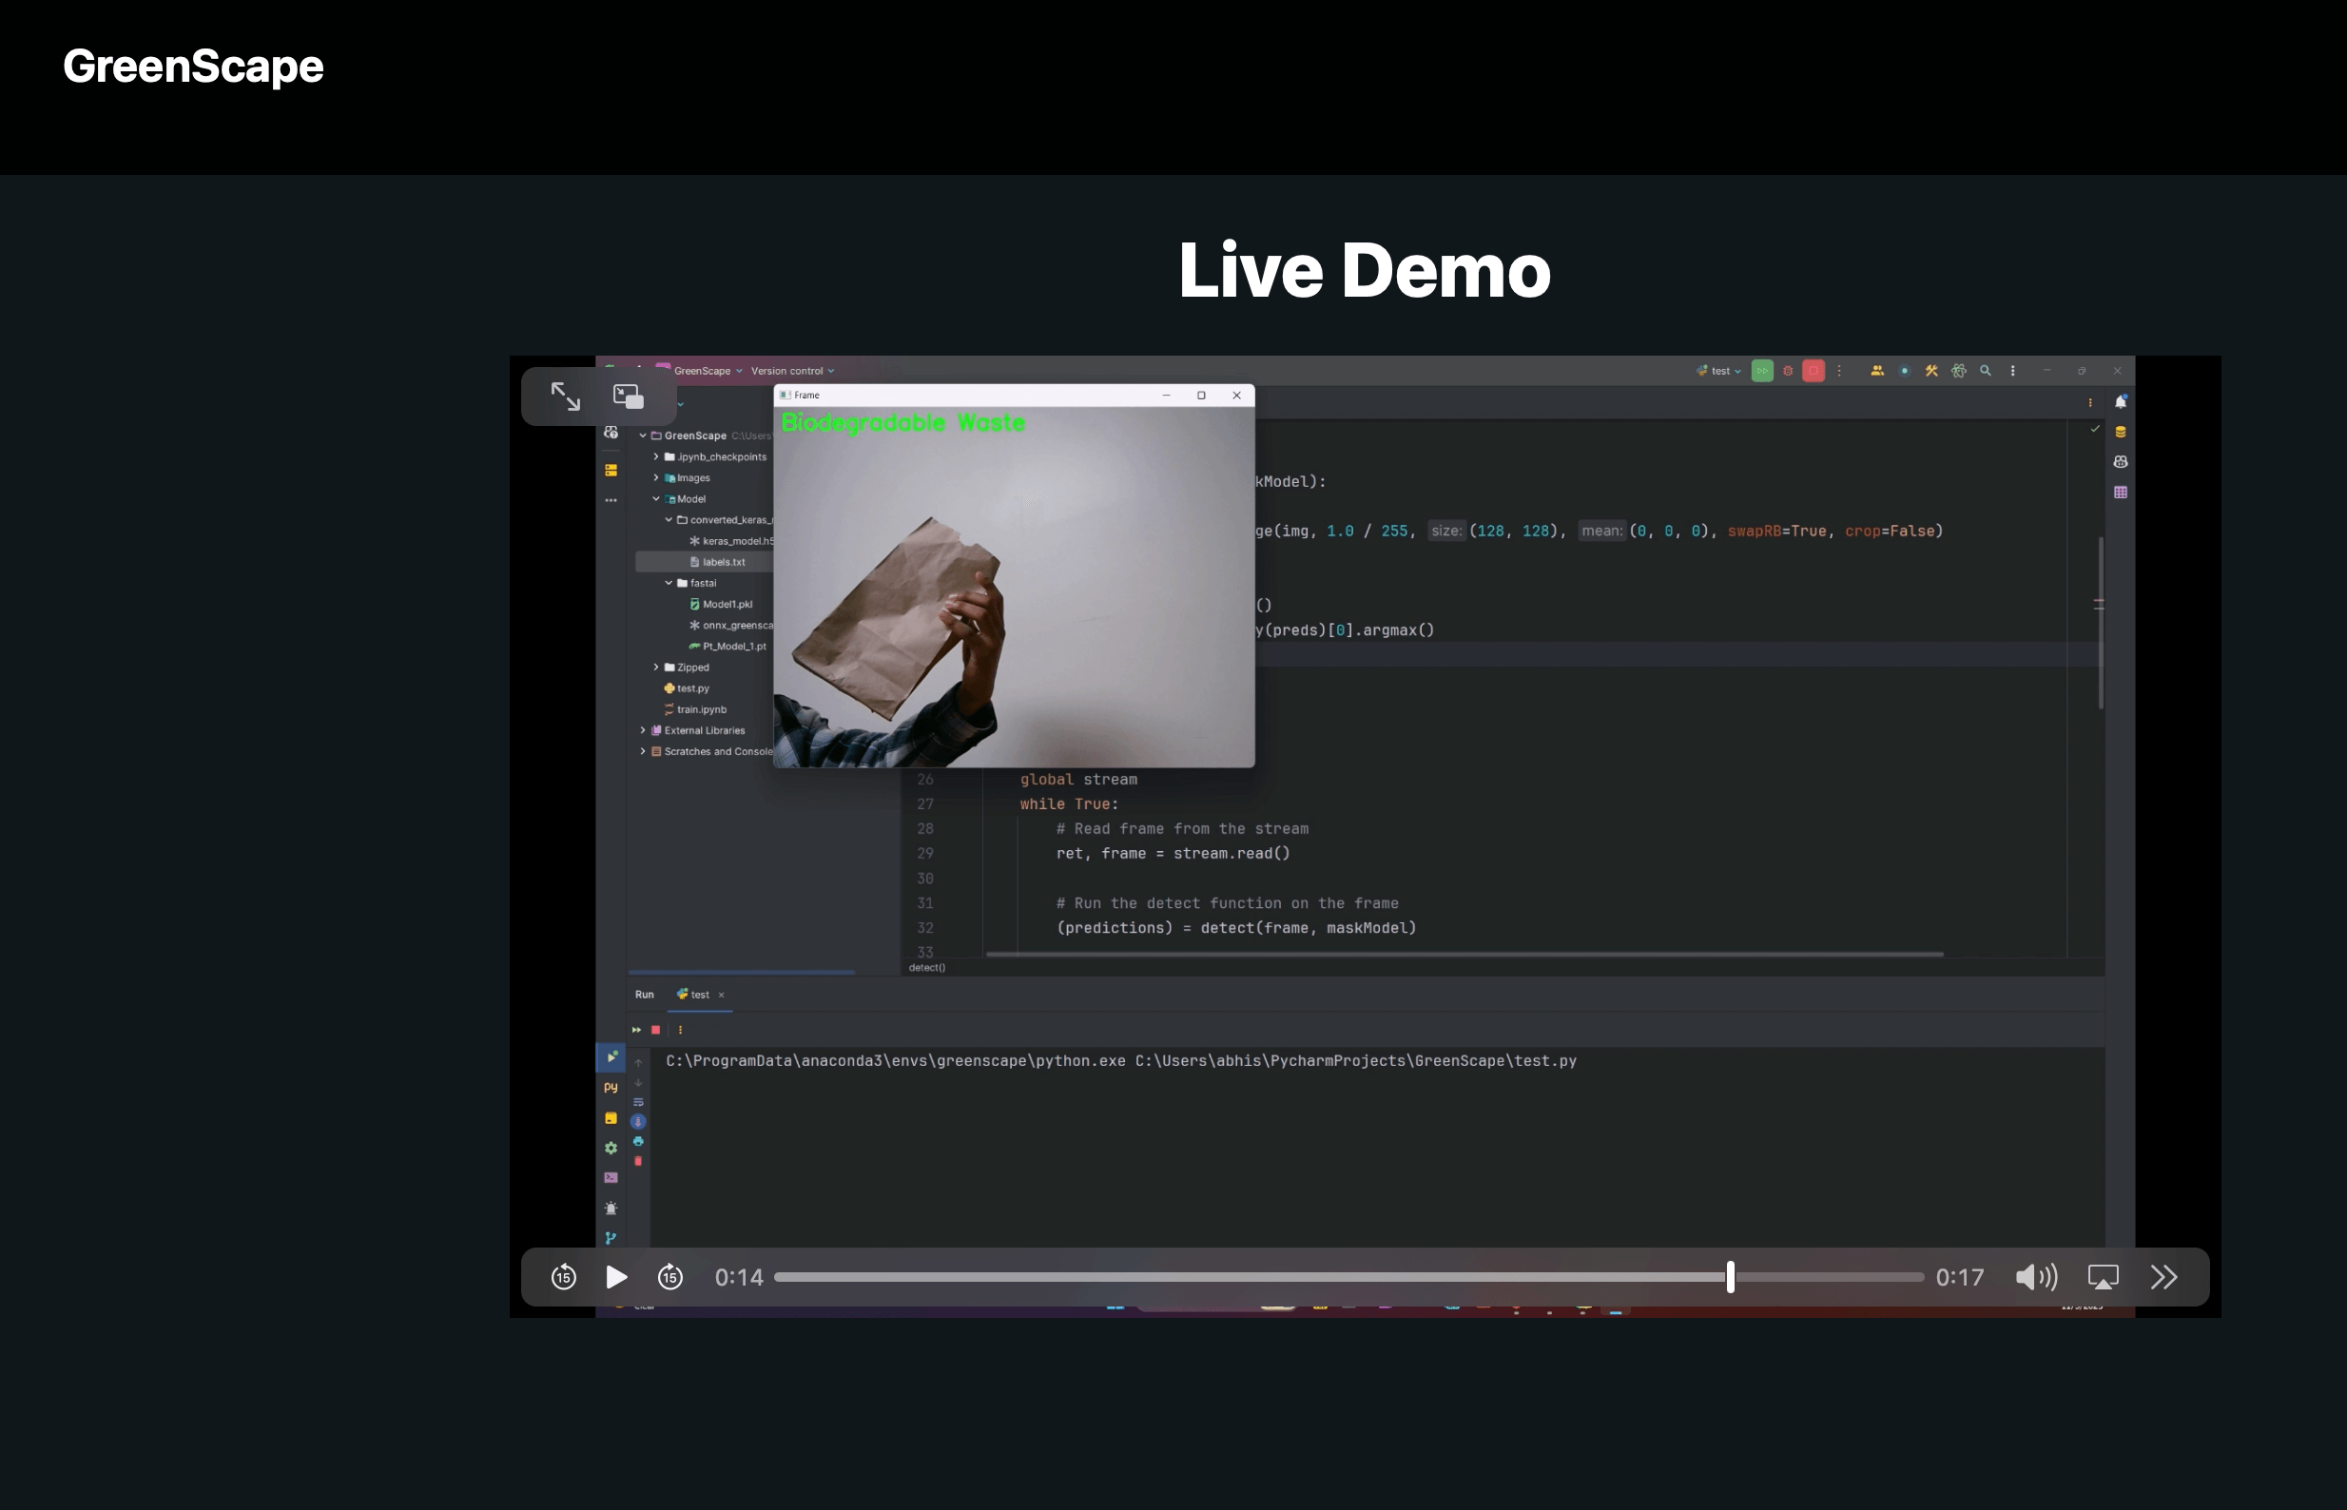Click the GreenScape site logo
Screen dimensions: 2347x1510
[193, 67]
